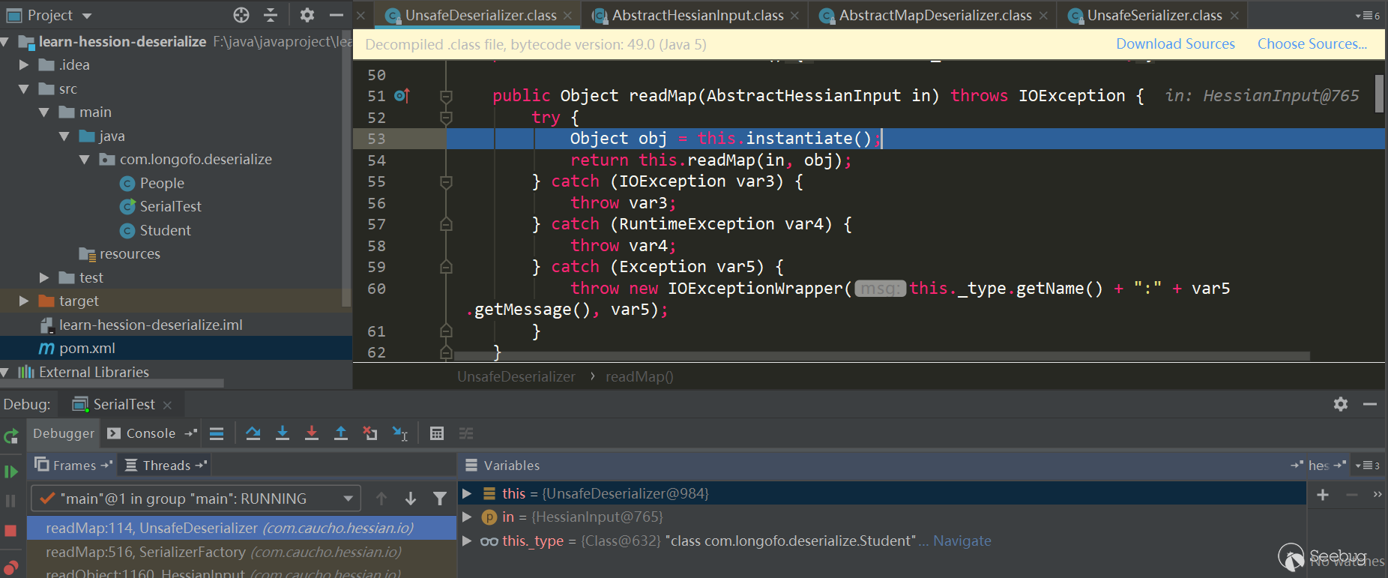Hide the Project tool window
Screen dimensions: 1388x578
tap(337, 15)
